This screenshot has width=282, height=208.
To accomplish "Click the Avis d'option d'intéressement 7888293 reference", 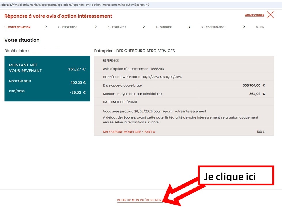I will [x=133, y=69].
